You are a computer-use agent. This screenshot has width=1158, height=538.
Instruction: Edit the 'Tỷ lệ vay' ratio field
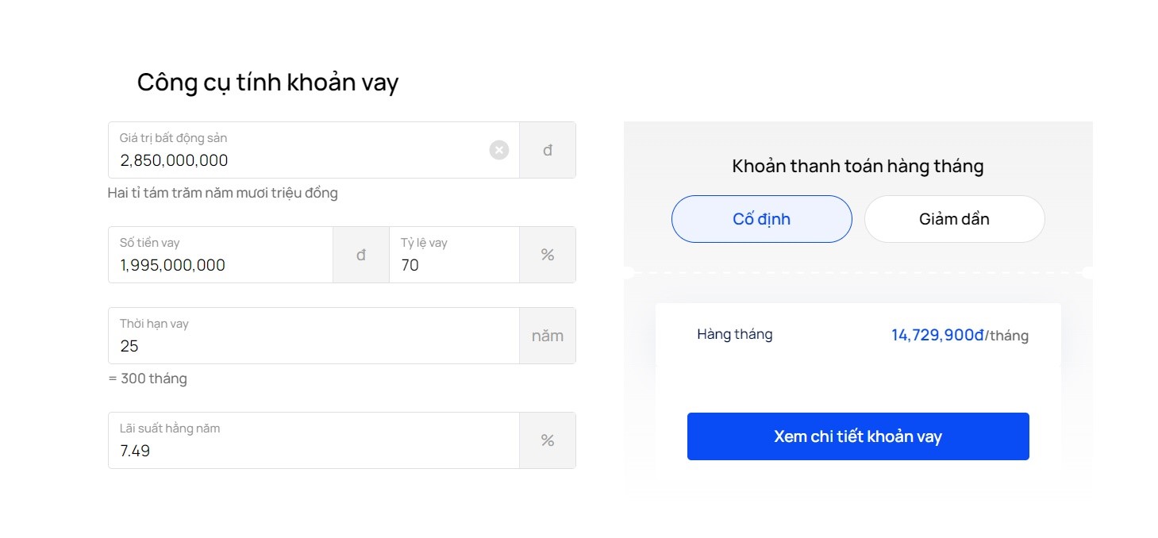pos(454,255)
